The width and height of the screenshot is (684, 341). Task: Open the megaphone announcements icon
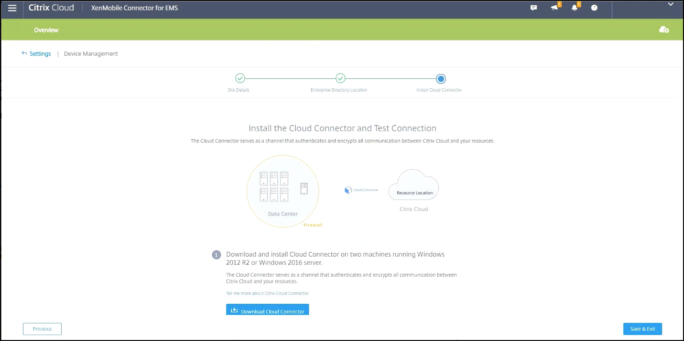554,8
